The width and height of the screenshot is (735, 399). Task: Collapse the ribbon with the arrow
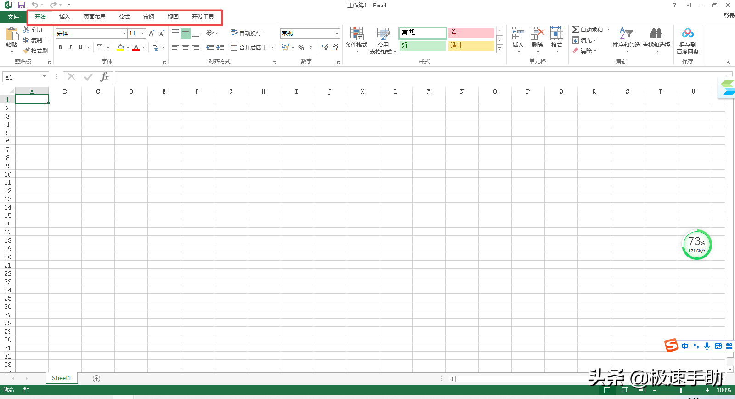[x=728, y=63]
